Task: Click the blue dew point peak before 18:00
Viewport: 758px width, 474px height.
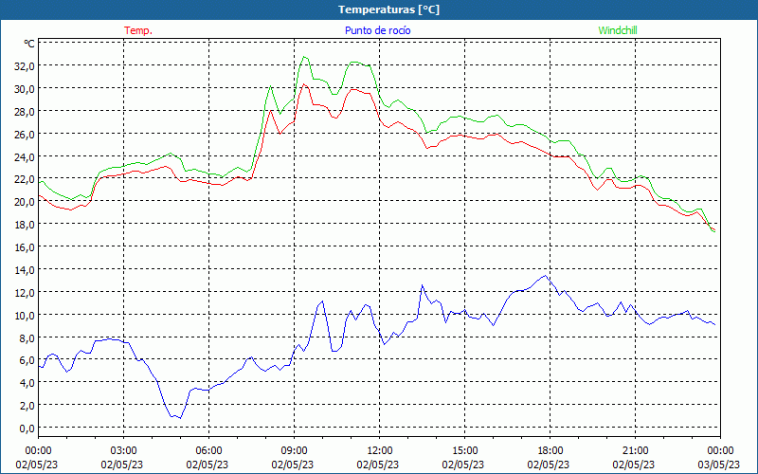Action: [x=546, y=276]
